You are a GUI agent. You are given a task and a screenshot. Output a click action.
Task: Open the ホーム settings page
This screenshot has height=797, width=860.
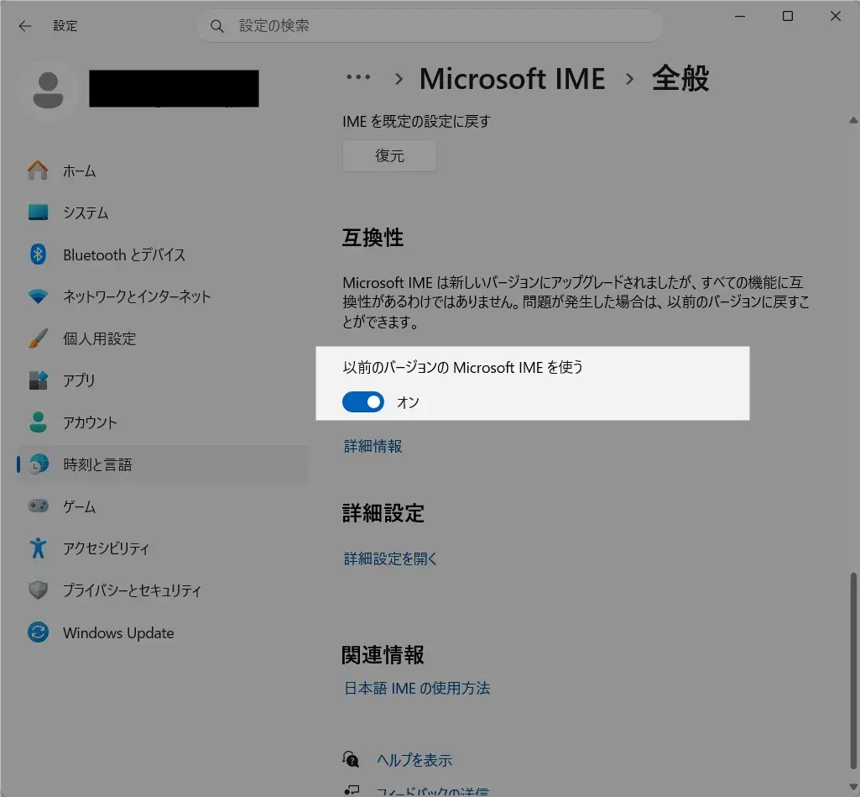pyautogui.click(x=163, y=170)
